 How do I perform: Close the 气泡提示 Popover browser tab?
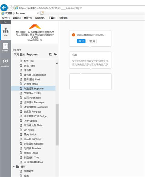[x=38, y=13]
